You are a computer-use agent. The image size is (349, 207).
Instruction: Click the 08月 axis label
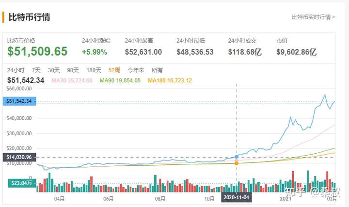160,199
